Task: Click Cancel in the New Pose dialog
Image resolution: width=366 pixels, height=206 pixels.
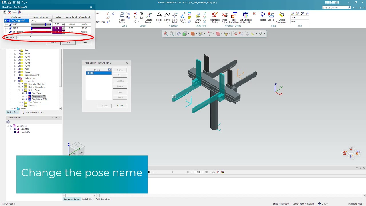Action: tap(84, 43)
